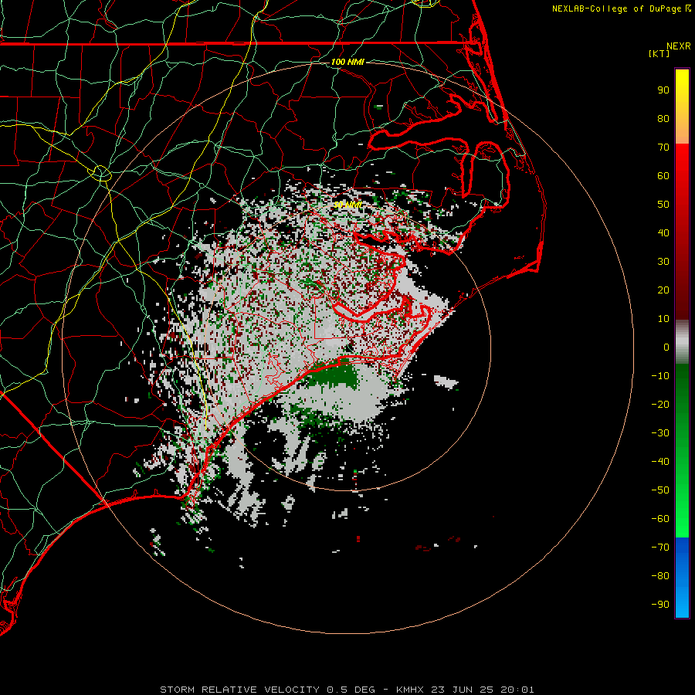
Task: Click the KMHX radar site identifier
Action: [410, 690]
